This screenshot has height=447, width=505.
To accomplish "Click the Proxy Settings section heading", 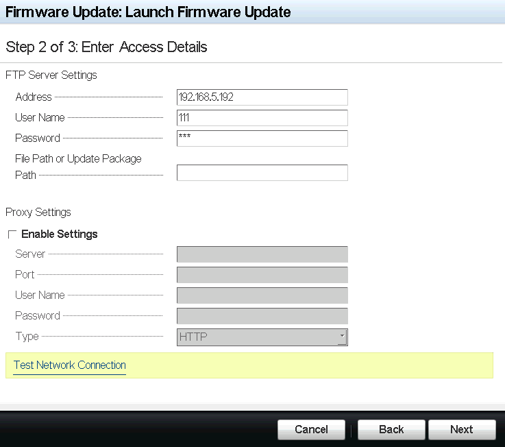I will 38,213.
